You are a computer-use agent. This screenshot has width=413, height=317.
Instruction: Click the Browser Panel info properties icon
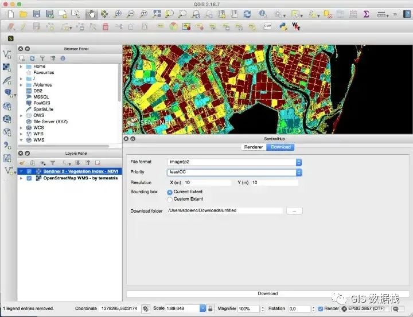click(63, 58)
